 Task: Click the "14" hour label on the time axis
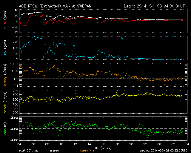click(x=89, y=144)
